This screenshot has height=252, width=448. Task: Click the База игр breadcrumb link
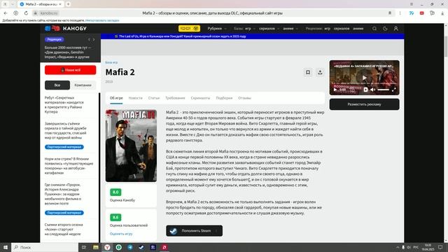click(x=111, y=62)
